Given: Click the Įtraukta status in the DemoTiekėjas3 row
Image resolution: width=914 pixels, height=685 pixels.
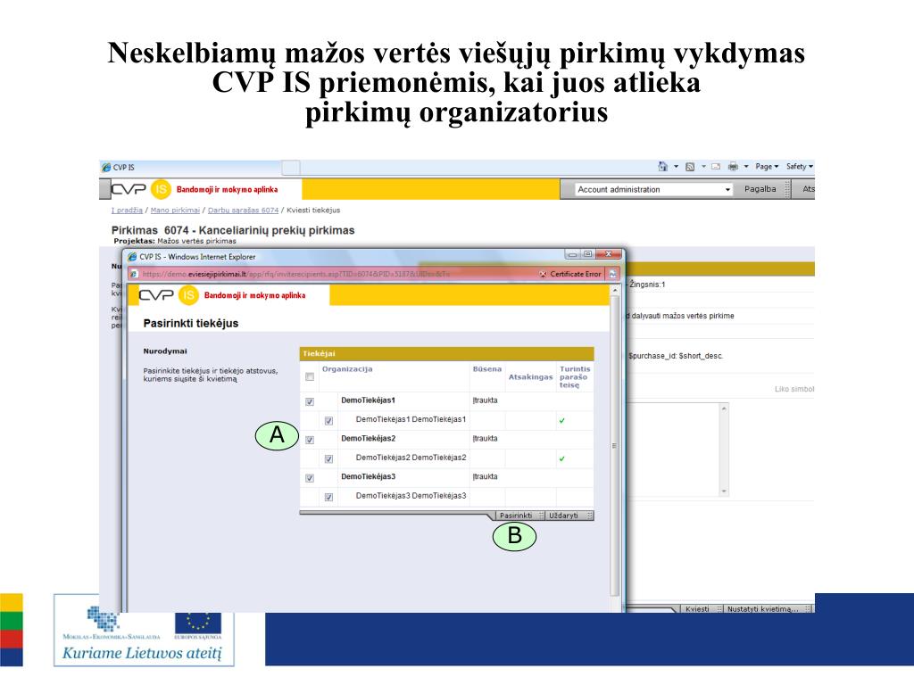Looking at the screenshot, I should click(x=485, y=477).
